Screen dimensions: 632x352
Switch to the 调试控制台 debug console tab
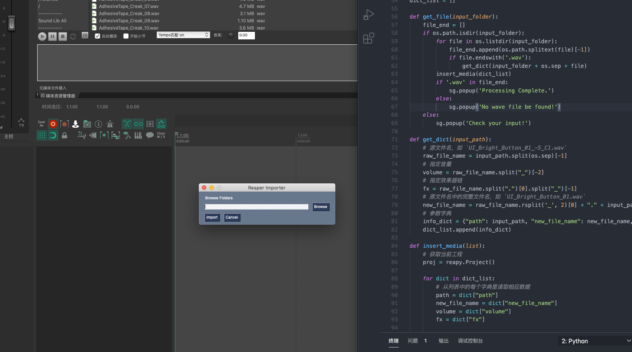tap(470, 341)
